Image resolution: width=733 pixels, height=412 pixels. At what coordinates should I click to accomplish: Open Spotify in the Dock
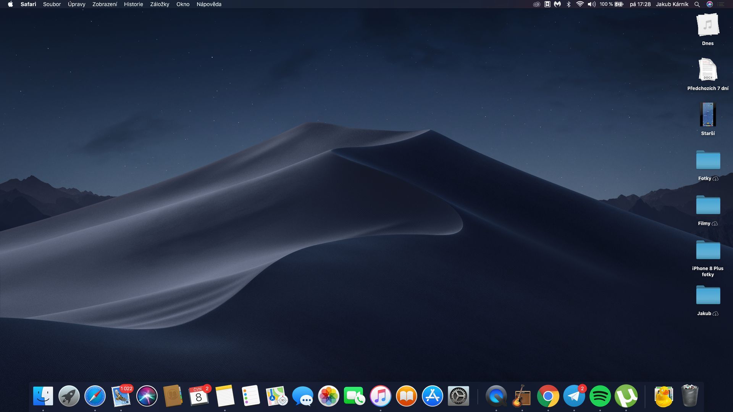600,396
